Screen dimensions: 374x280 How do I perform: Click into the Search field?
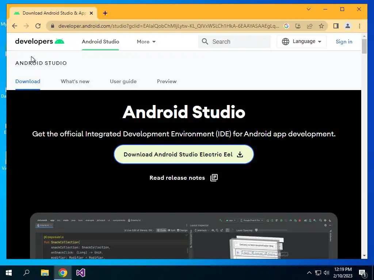point(234,42)
